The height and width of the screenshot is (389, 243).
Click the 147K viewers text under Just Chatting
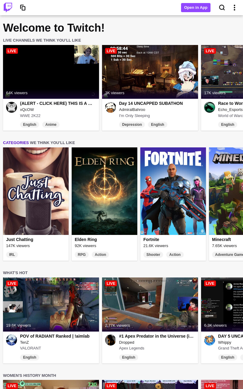(18, 246)
